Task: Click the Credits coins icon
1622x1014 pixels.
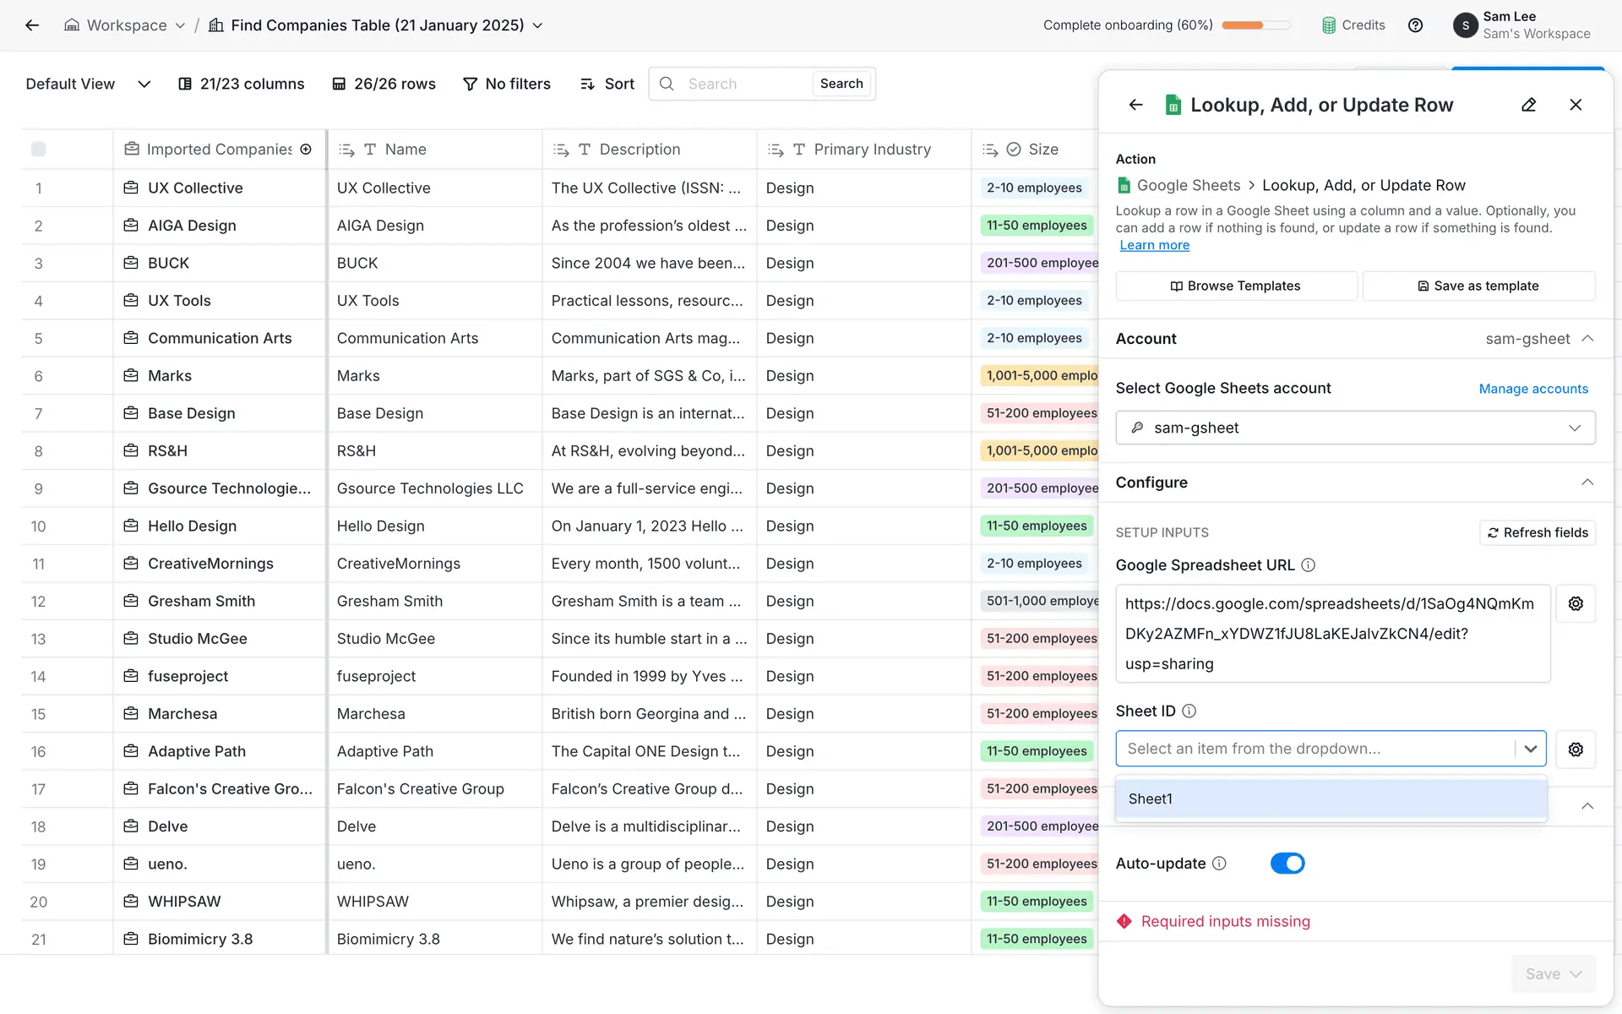Action: tap(1329, 25)
